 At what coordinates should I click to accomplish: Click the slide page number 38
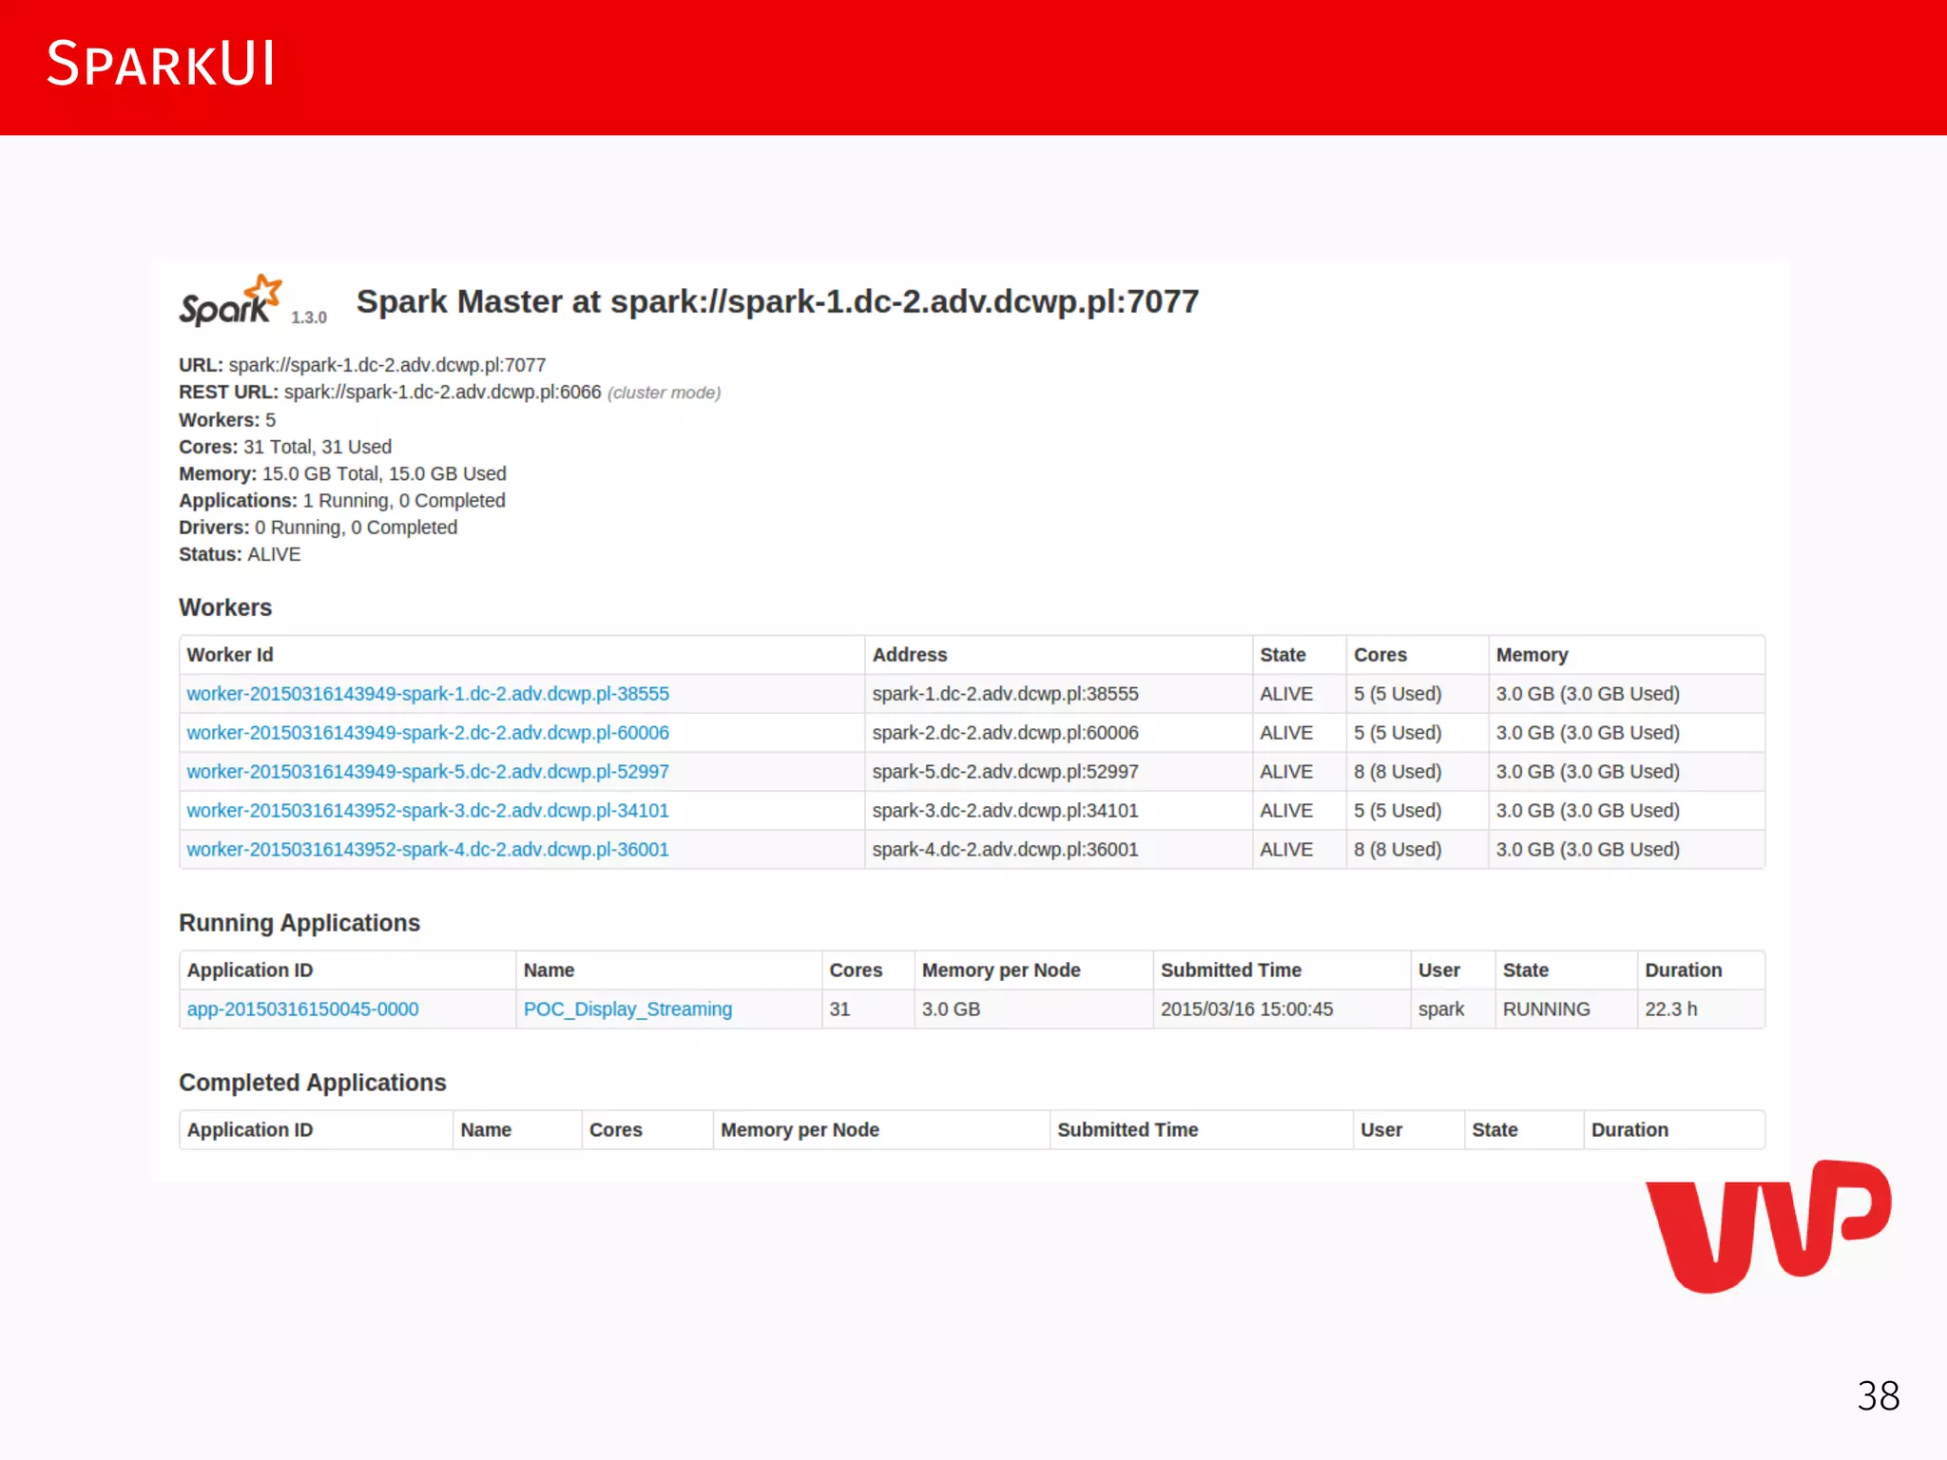pyautogui.click(x=1878, y=1395)
